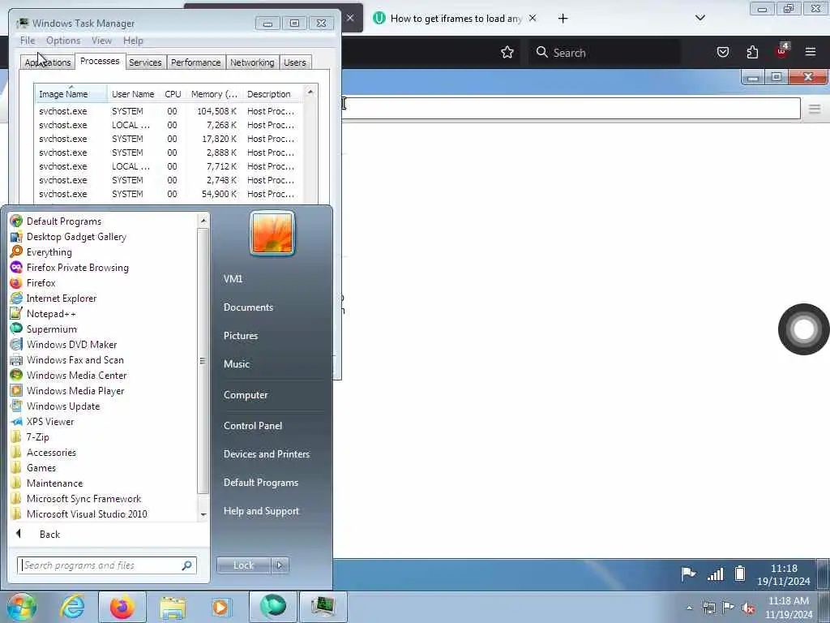Bookmark page with the star icon
830x623 pixels.
pyautogui.click(x=507, y=52)
